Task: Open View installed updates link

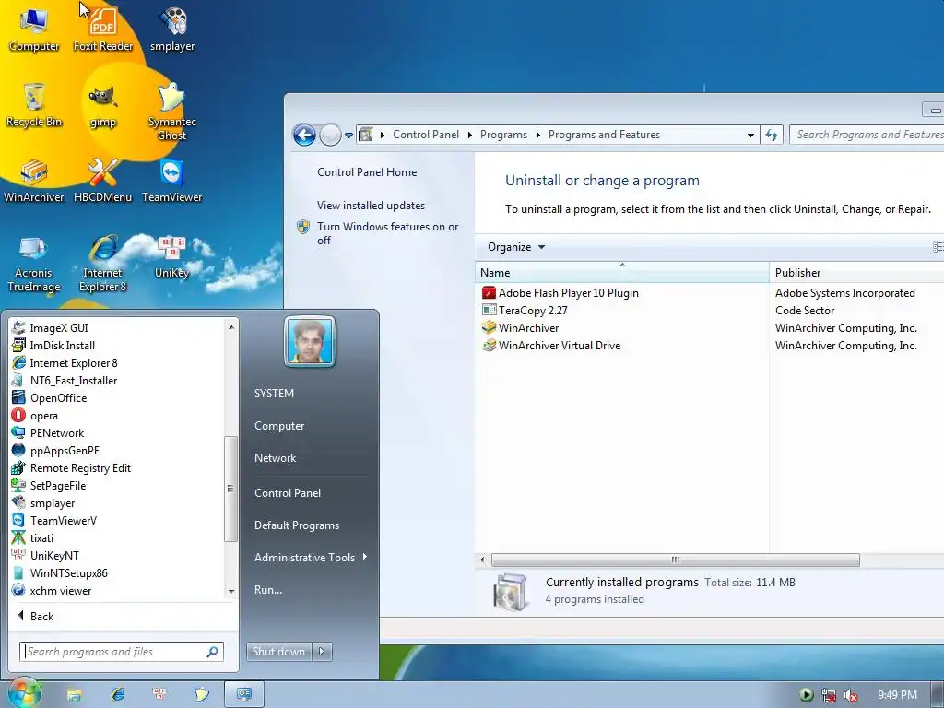Action: 371,206
